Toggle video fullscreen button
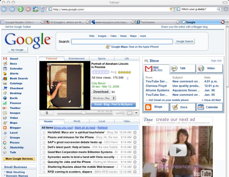 click(x=130, y=113)
